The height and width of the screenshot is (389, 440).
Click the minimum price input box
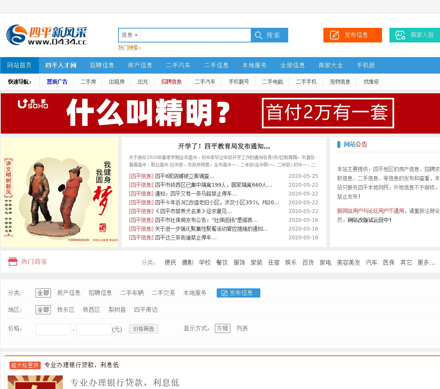tap(53, 329)
